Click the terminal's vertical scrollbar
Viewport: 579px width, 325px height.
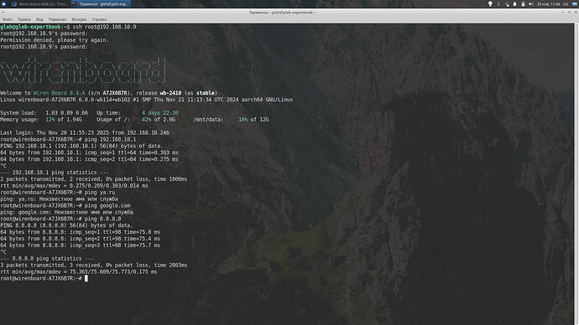click(x=576, y=174)
